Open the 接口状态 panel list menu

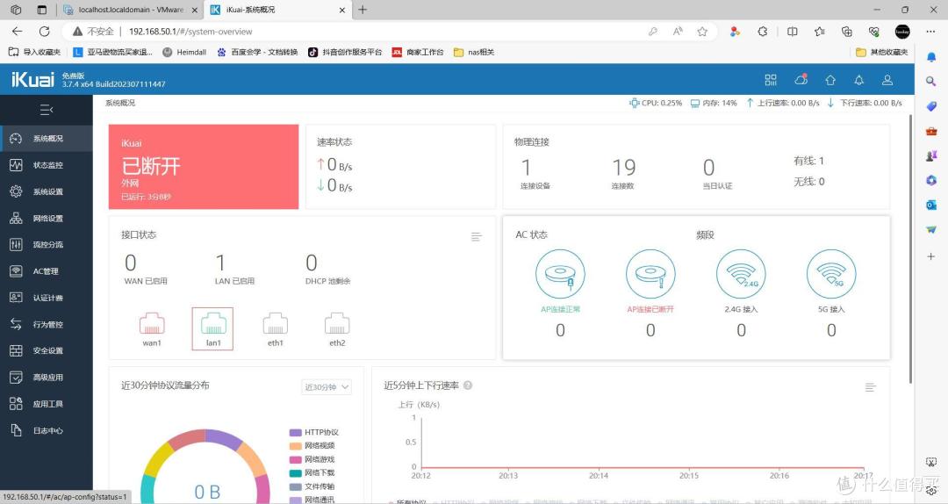click(x=477, y=236)
